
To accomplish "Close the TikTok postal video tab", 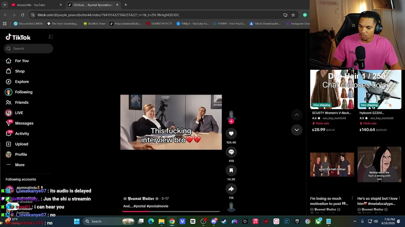I will 117,5.
